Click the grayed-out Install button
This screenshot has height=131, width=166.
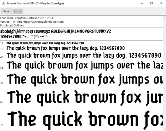(18, 11)
